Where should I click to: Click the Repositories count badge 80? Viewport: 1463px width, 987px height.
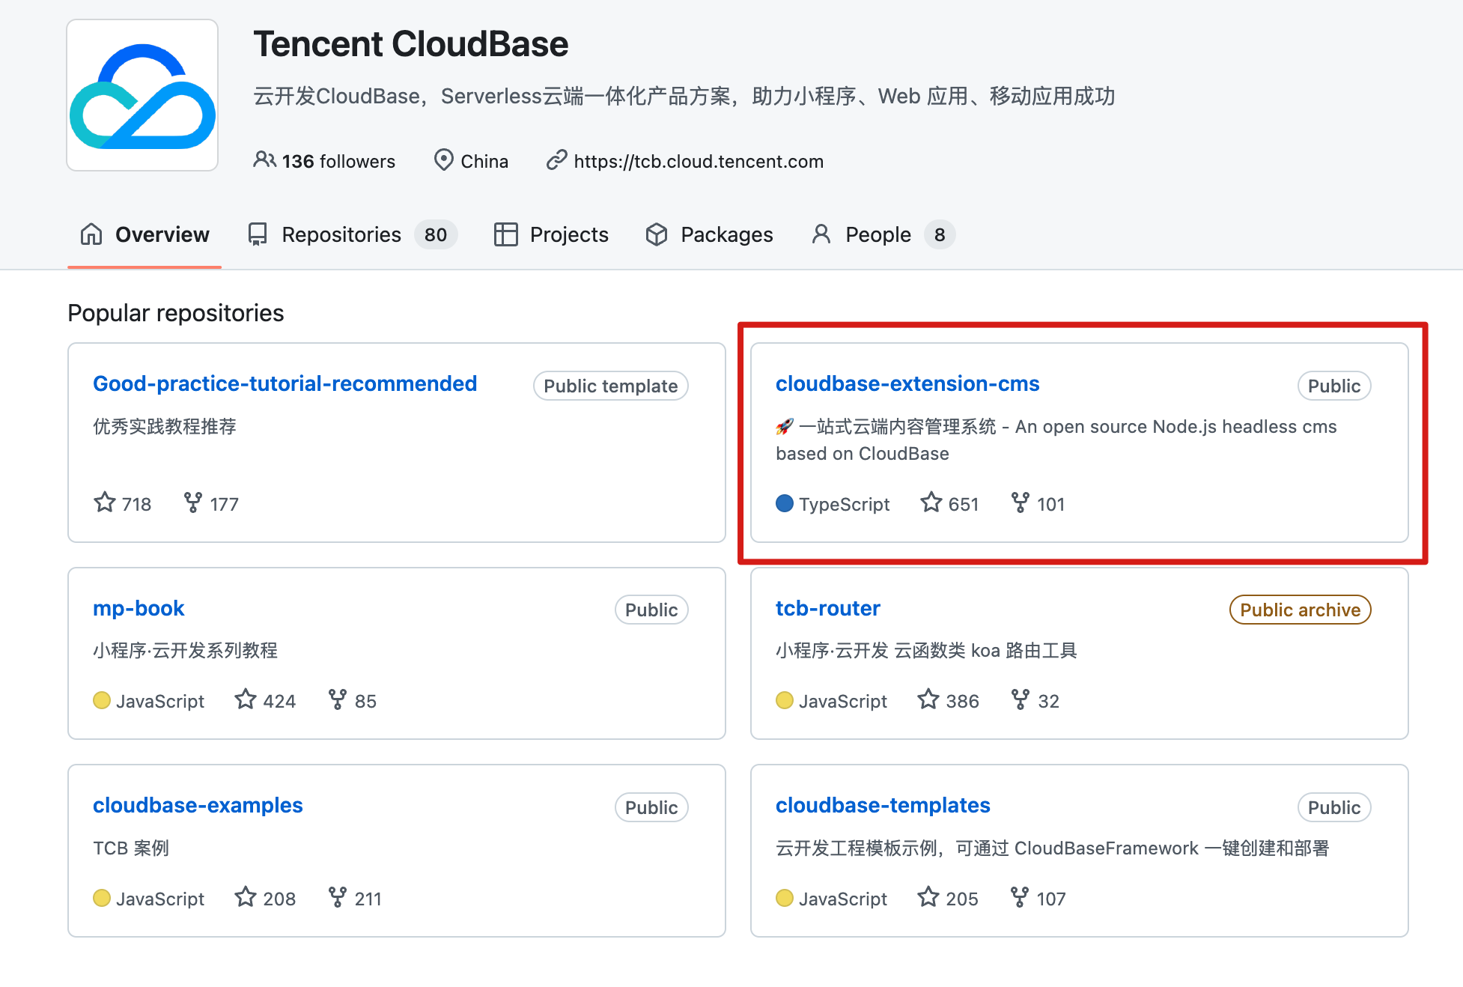[x=436, y=235]
